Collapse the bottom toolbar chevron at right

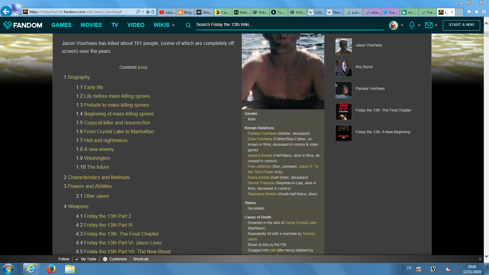(x=480, y=259)
